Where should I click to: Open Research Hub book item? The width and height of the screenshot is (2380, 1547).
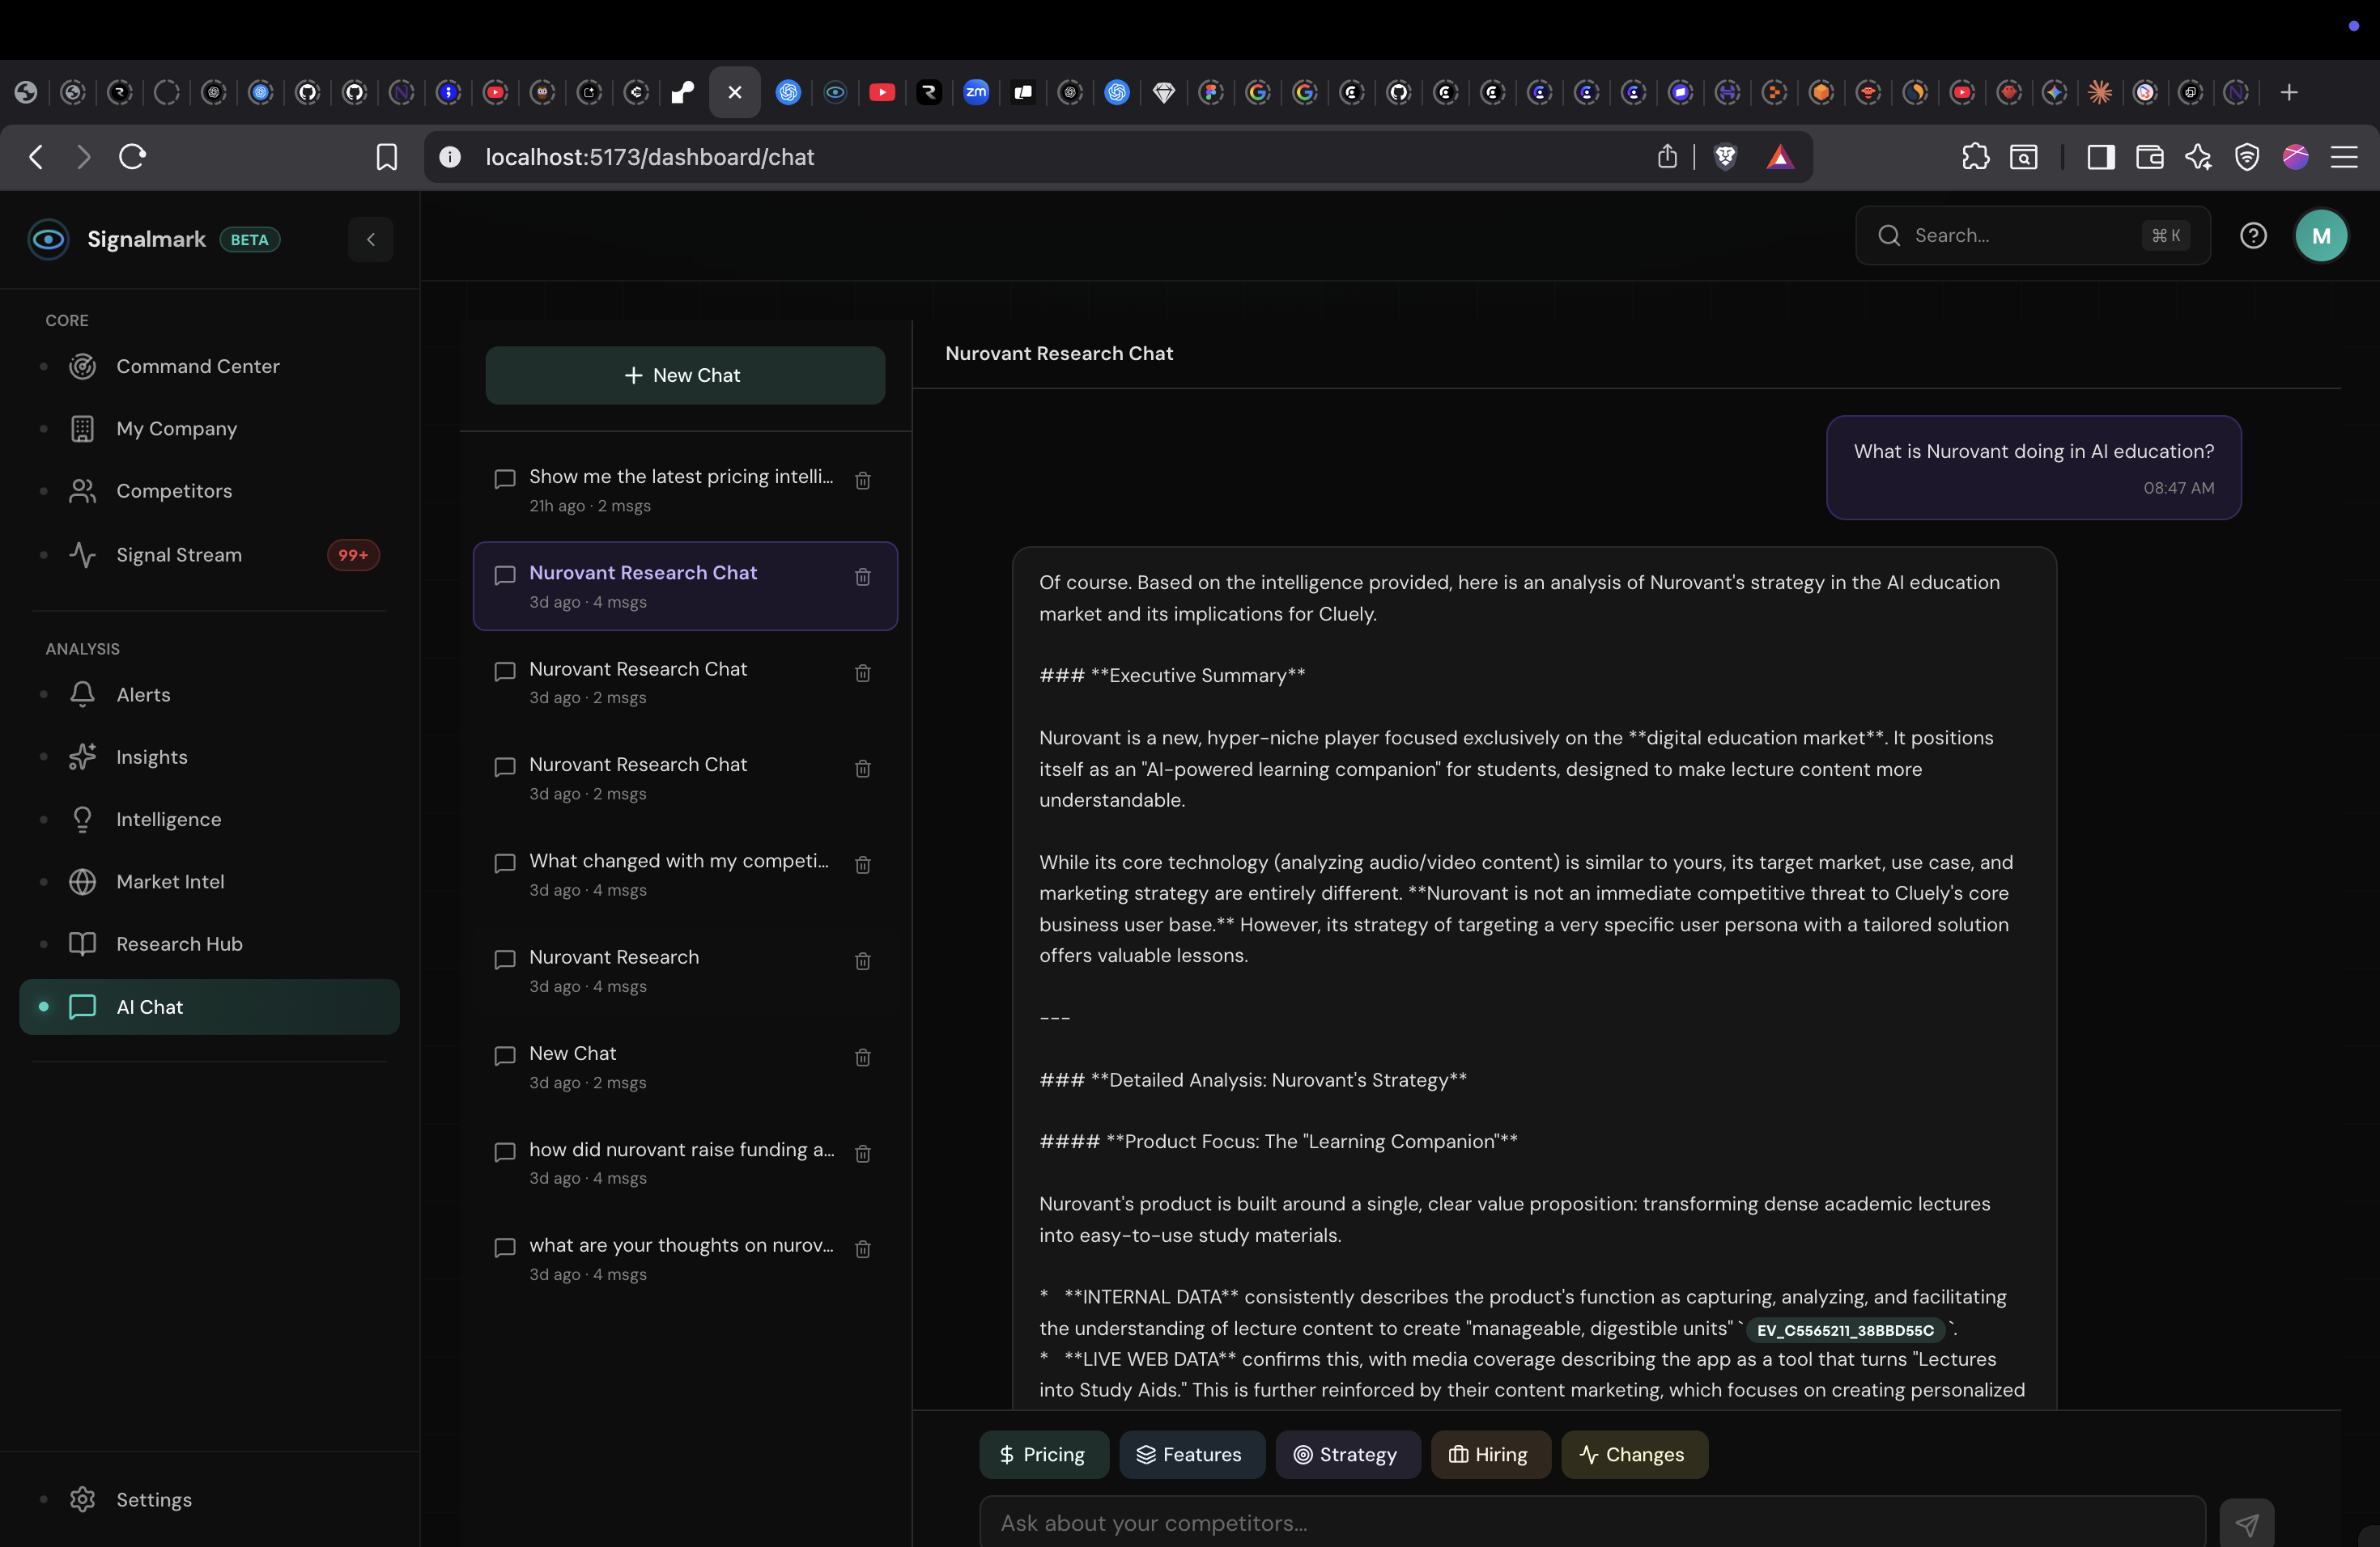click(178, 943)
